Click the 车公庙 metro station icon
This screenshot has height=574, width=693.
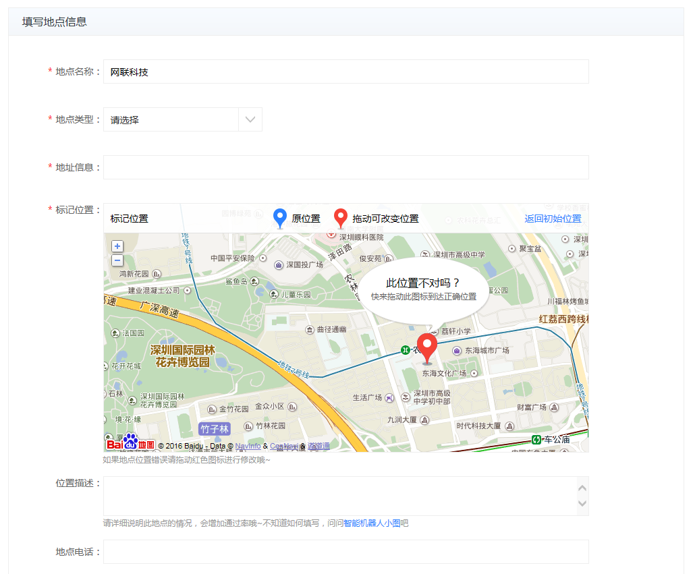tap(536, 439)
